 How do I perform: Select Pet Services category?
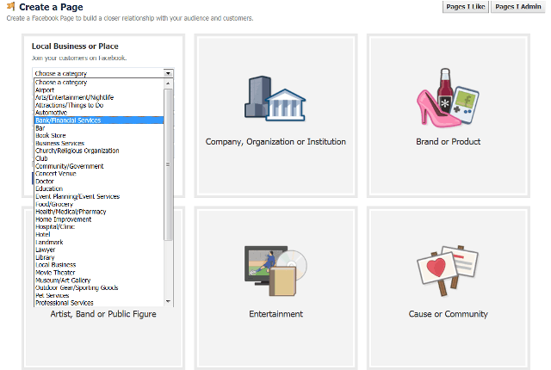point(99,295)
